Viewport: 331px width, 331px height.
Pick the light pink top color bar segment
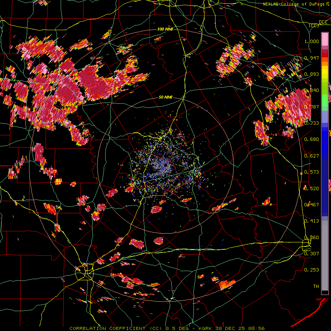coord(325,39)
